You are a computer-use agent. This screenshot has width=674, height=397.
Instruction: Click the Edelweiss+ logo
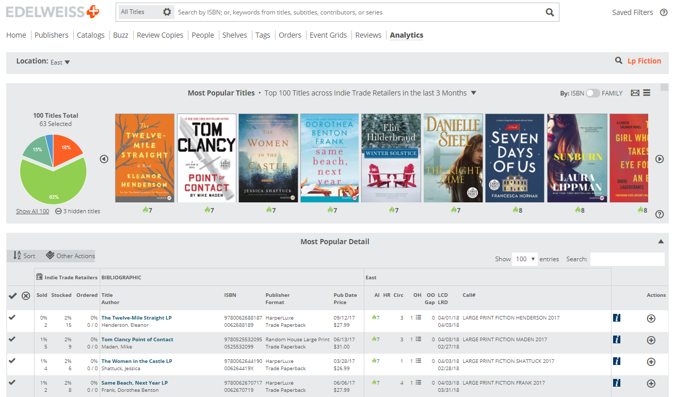53,12
